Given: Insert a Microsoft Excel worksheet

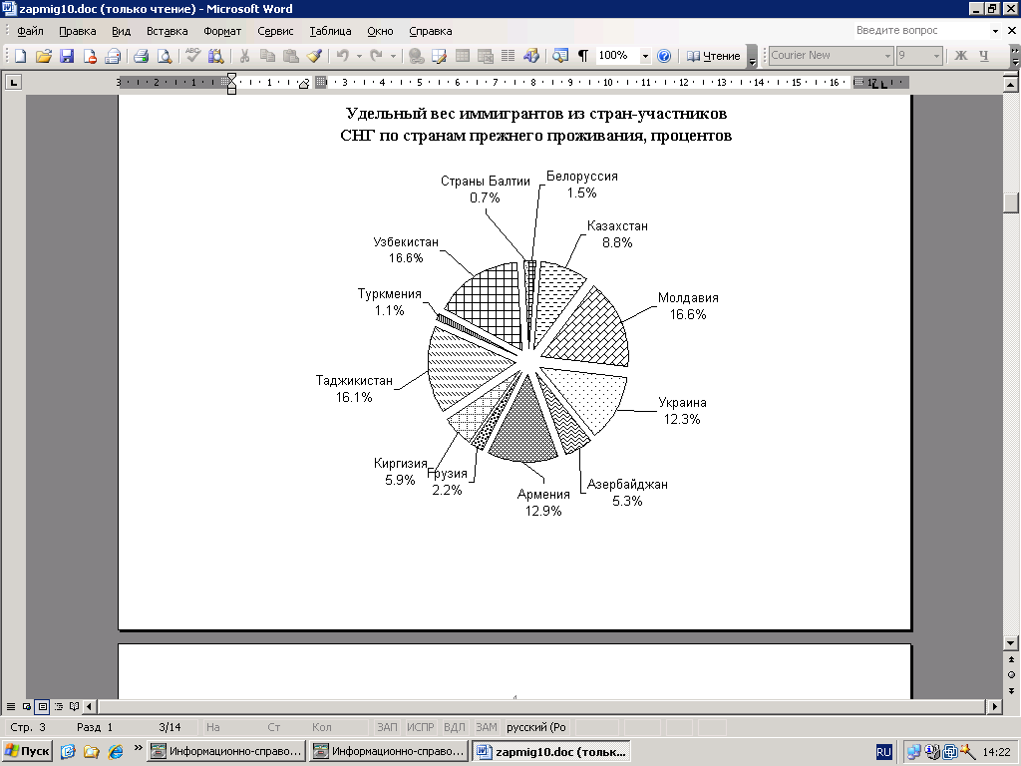Looking at the screenshot, I should (x=486, y=56).
